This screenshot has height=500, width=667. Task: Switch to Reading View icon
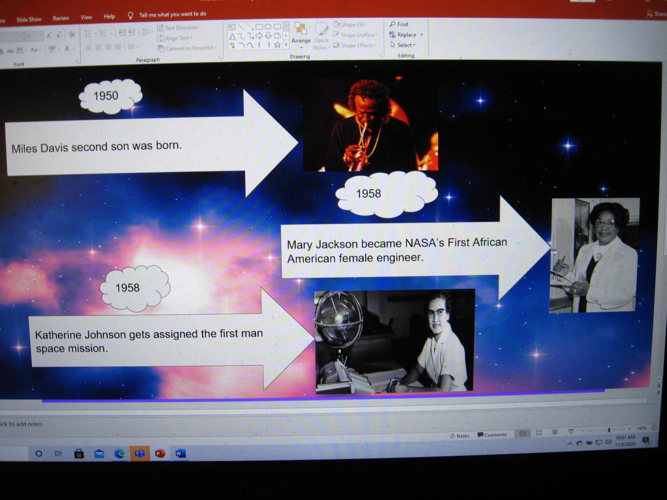(x=555, y=432)
